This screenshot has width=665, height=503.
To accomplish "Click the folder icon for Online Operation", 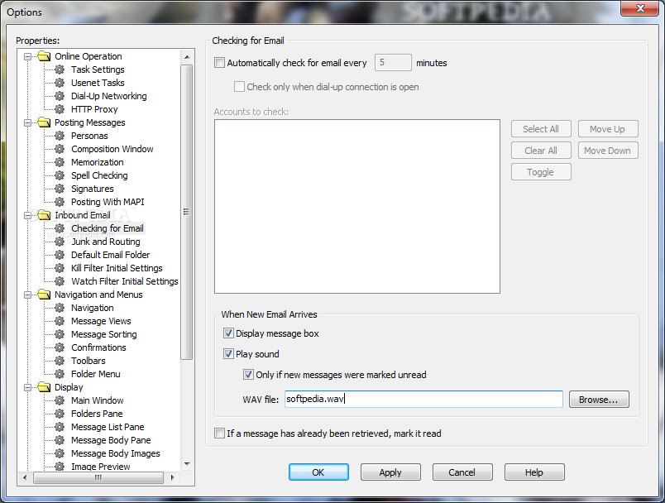I will [x=44, y=56].
